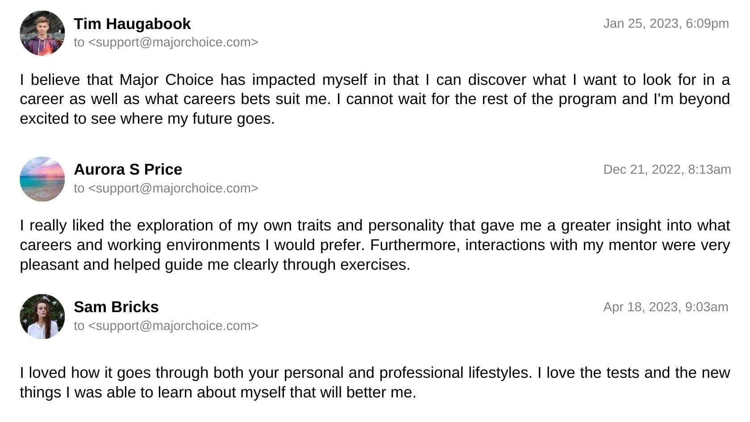Click support email under Aurora S Price
This screenshot has height=422, width=750.
coord(173,188)
